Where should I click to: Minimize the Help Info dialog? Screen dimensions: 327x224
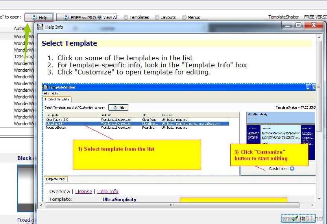point(287,26)
